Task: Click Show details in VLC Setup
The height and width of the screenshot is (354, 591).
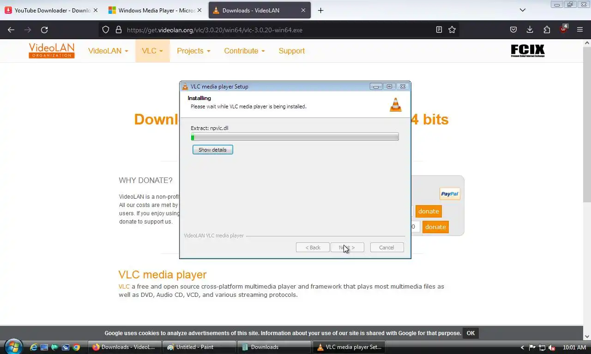Action: click(212, 150)
